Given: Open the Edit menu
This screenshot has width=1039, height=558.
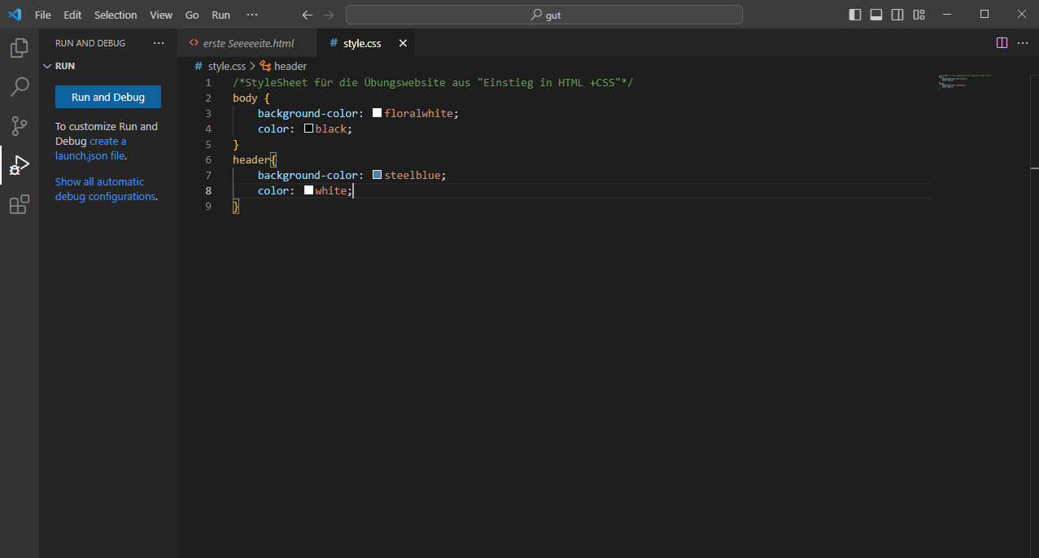Looking at the screenshot, I should coord(72,15).
